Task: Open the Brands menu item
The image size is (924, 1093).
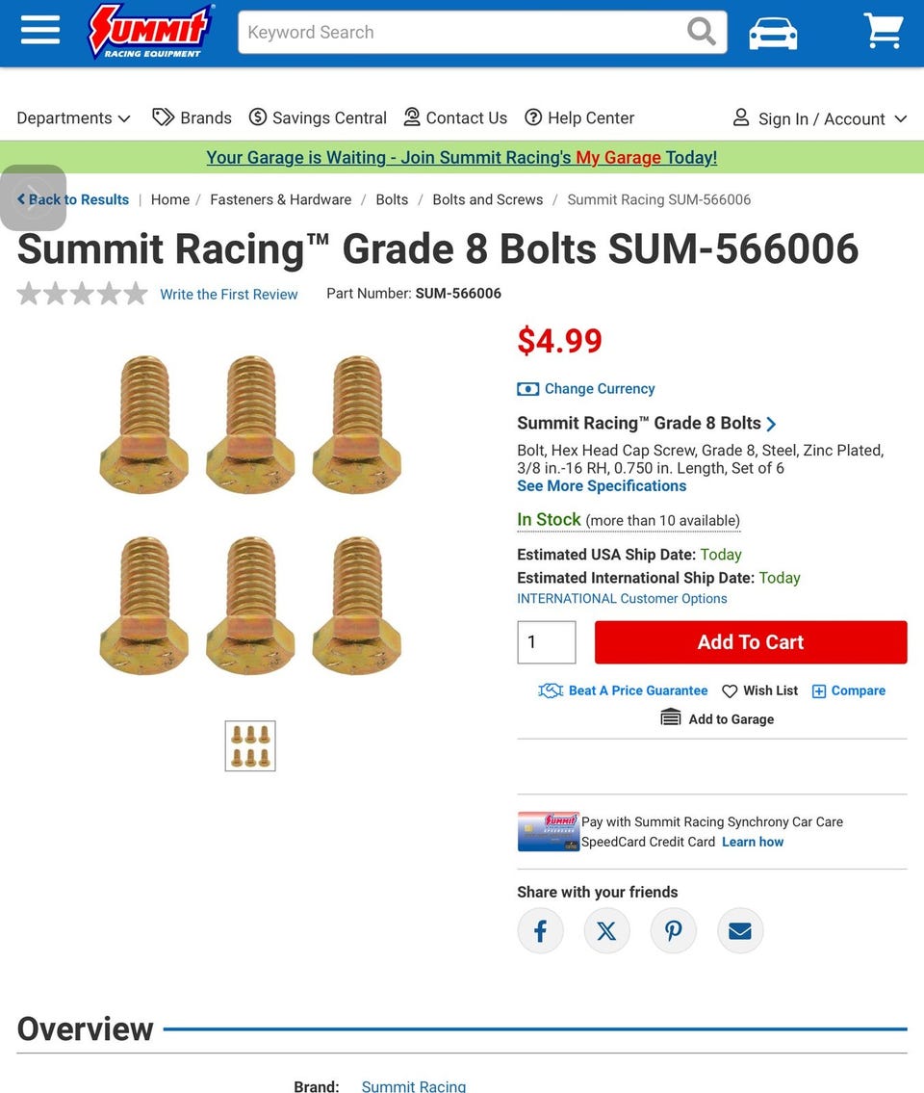Action: coord(192,117)
